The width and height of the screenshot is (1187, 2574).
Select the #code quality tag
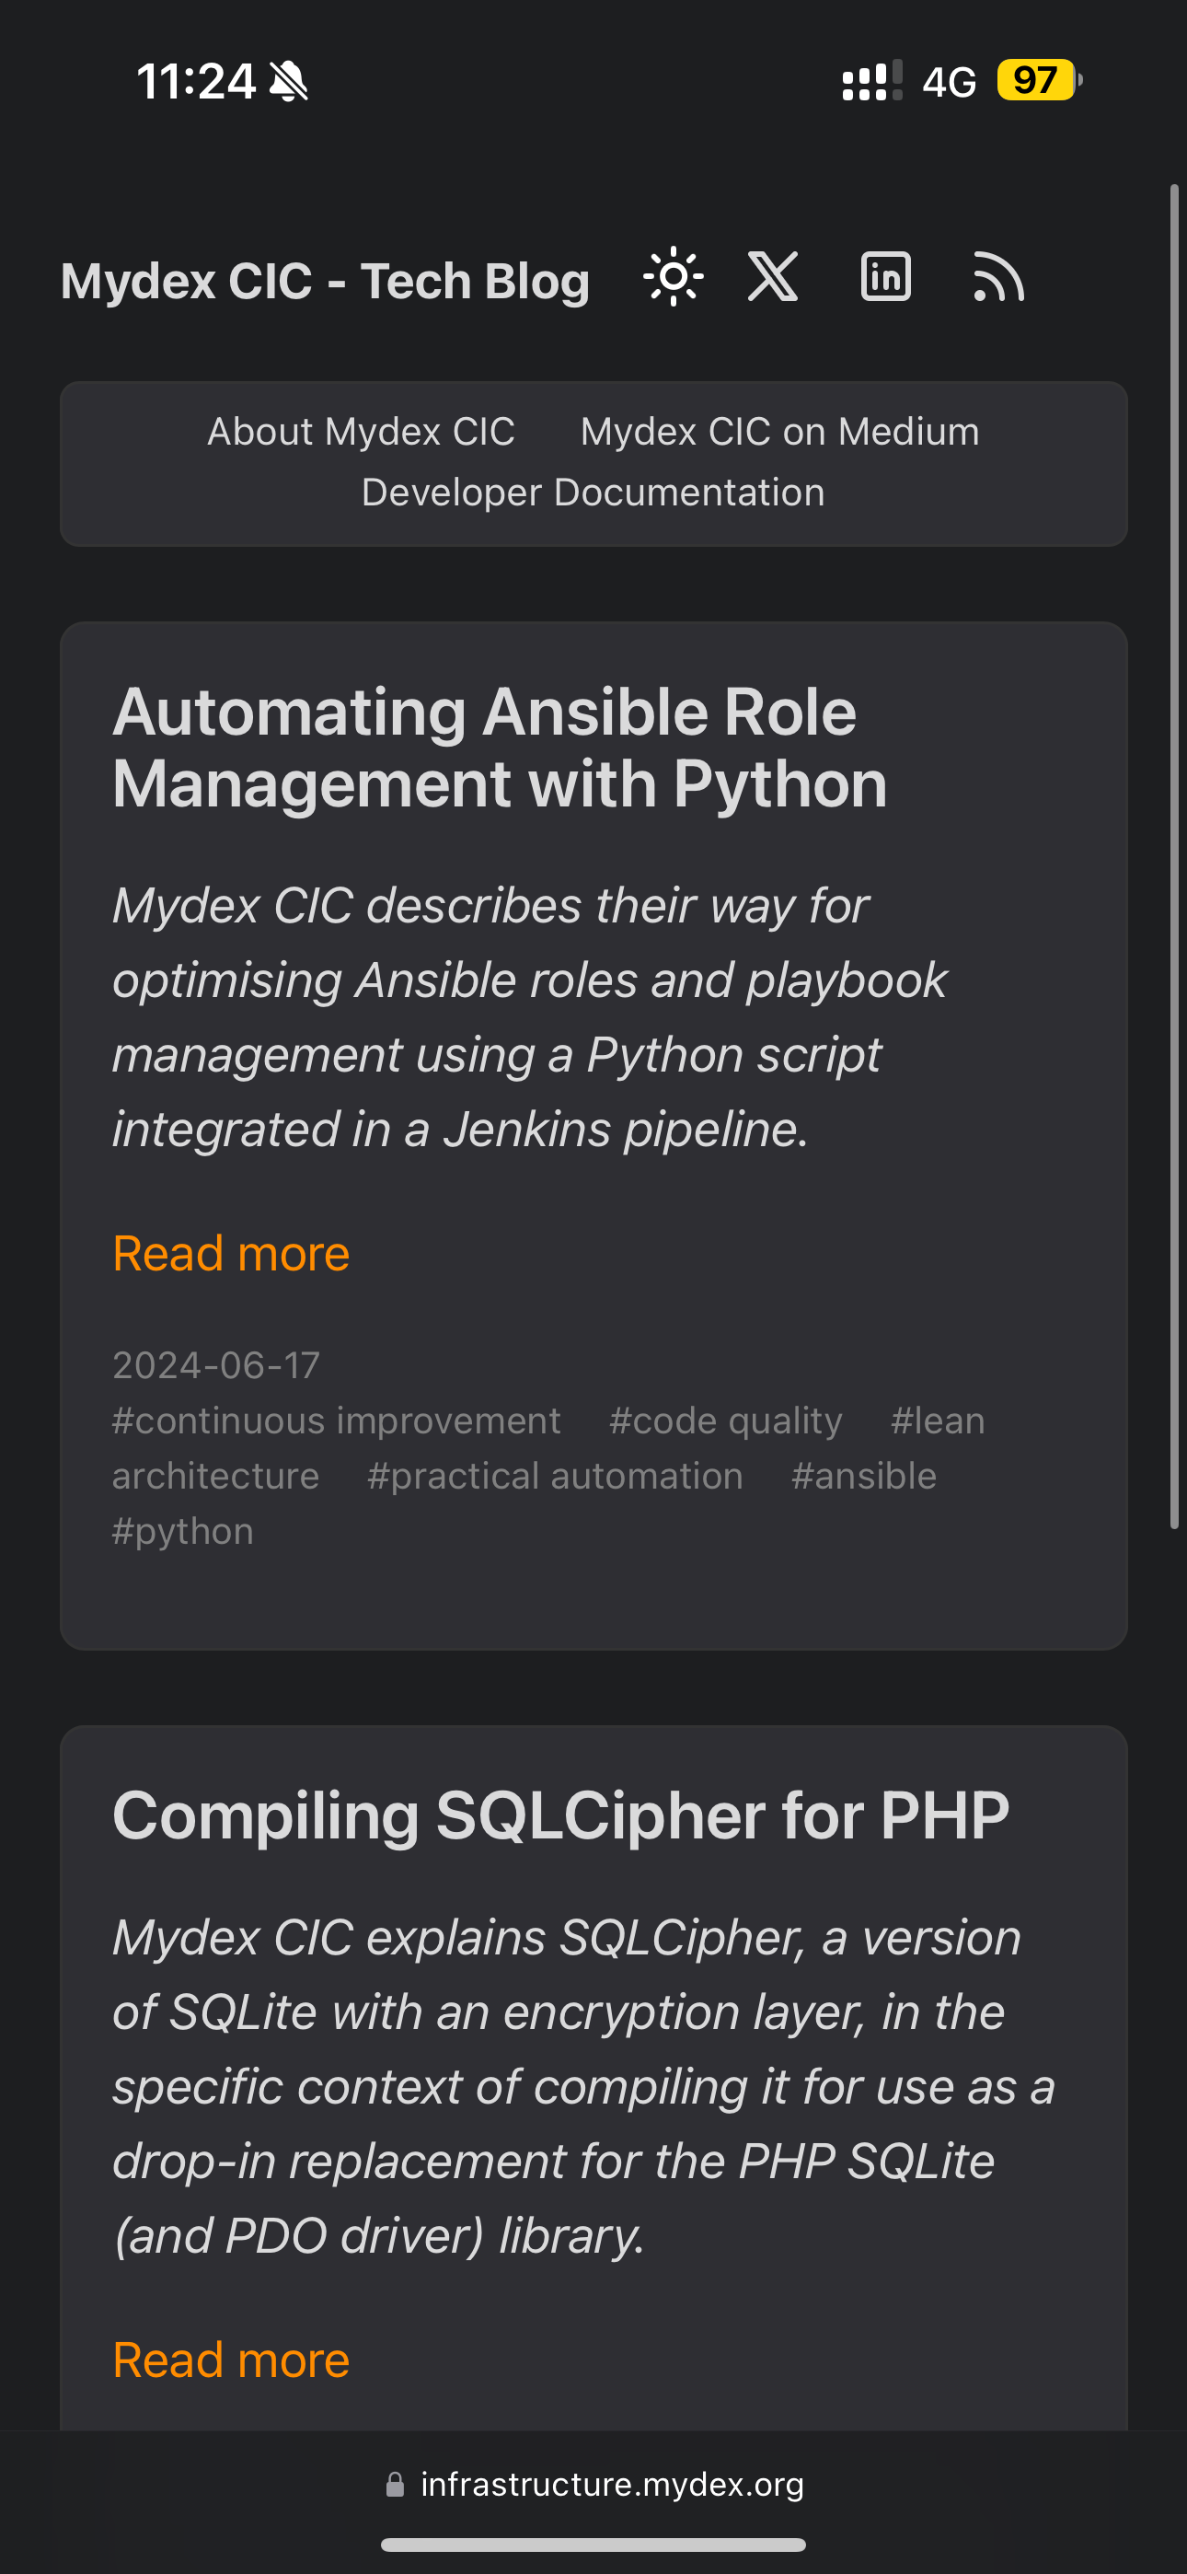tap(725, 1420)
